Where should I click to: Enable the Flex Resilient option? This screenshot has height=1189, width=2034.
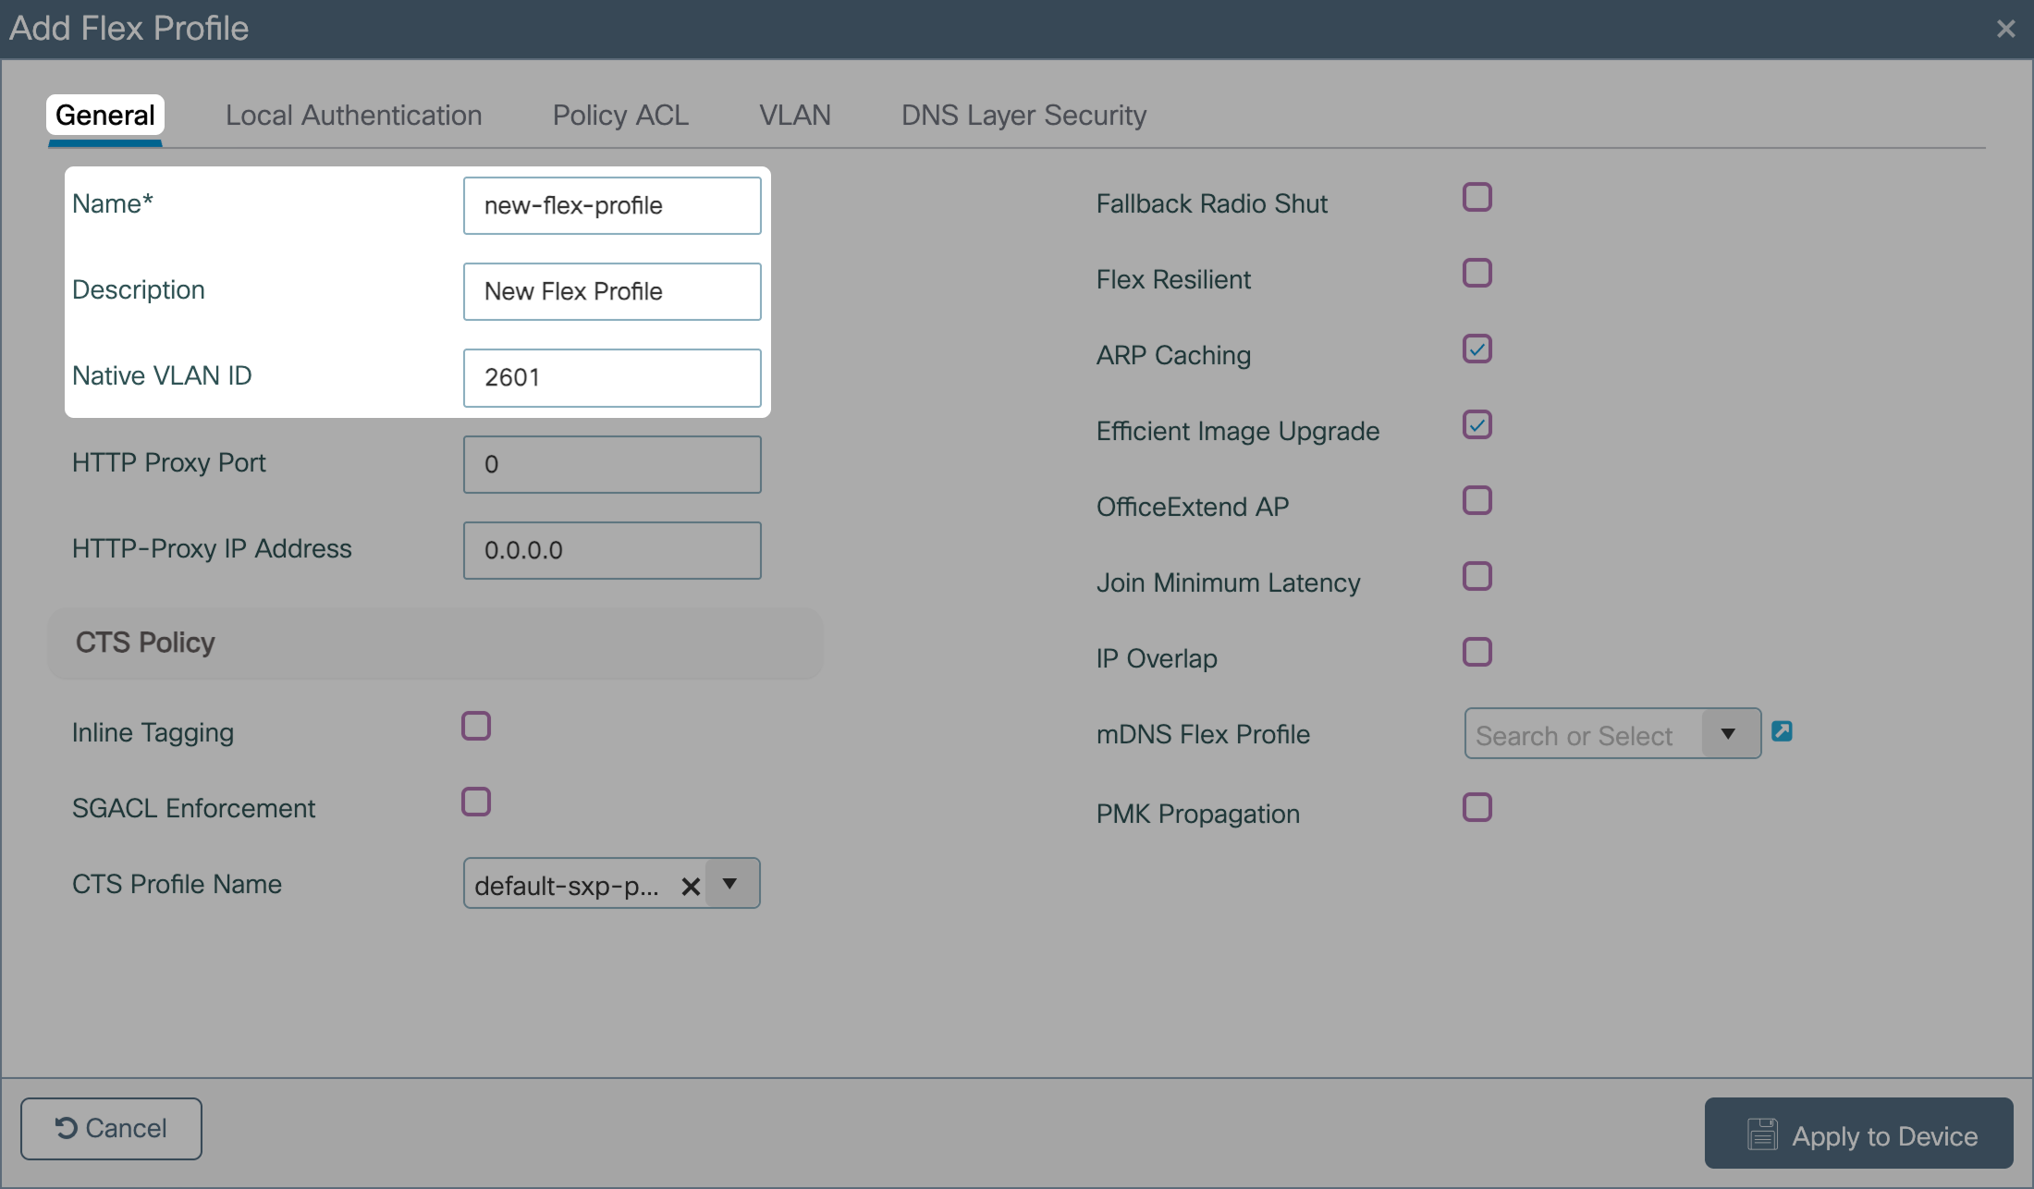(1476, 273)
